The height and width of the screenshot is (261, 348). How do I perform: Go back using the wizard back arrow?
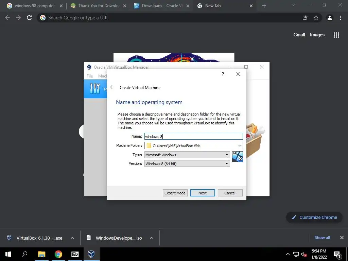pyautogui.click(x=112, y=87)
